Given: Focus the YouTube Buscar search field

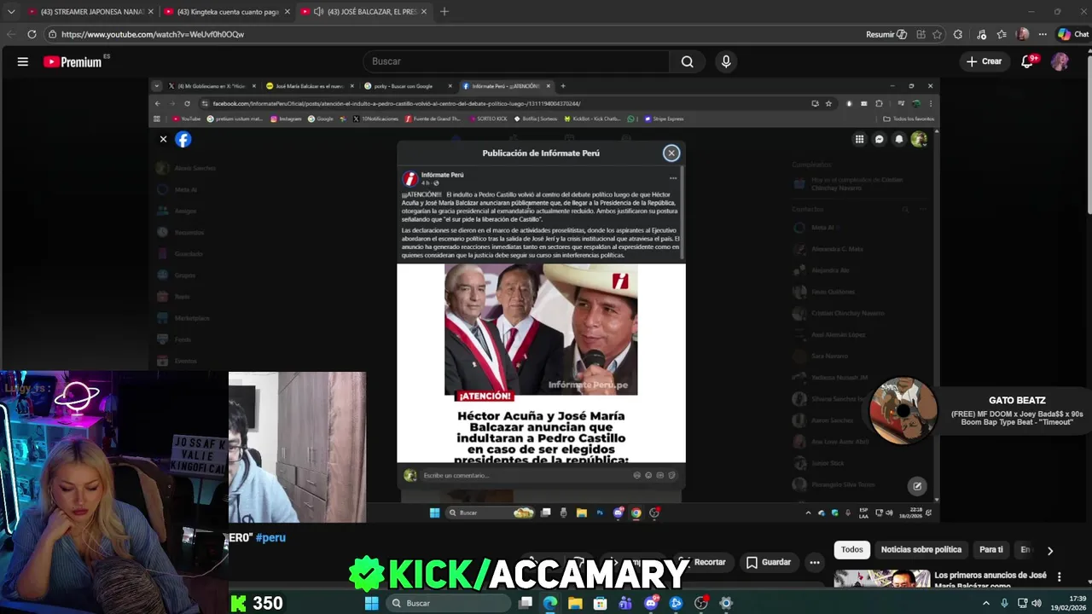Looking at the screenshot, I should pos(516,61).
